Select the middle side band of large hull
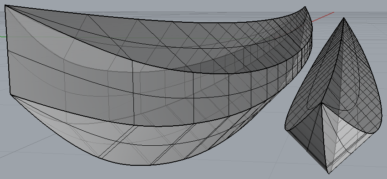The image size is (387, 179). coord(148,94)
